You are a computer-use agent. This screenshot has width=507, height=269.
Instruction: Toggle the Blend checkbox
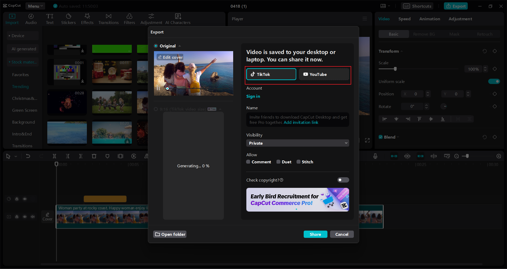pos(381,137)
